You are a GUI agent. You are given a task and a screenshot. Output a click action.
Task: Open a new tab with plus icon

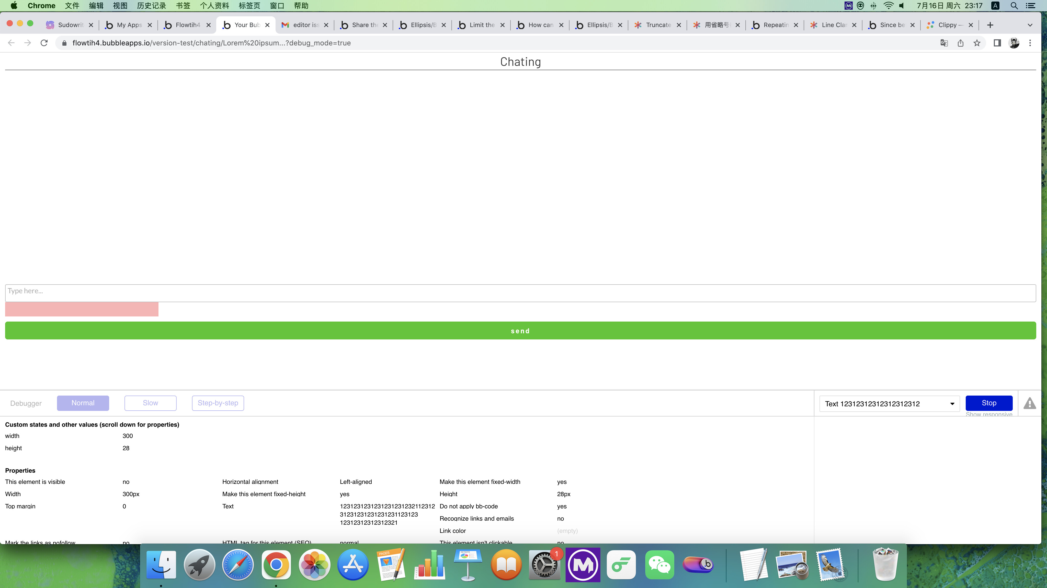pyautogui.click(x=990, y=25)
